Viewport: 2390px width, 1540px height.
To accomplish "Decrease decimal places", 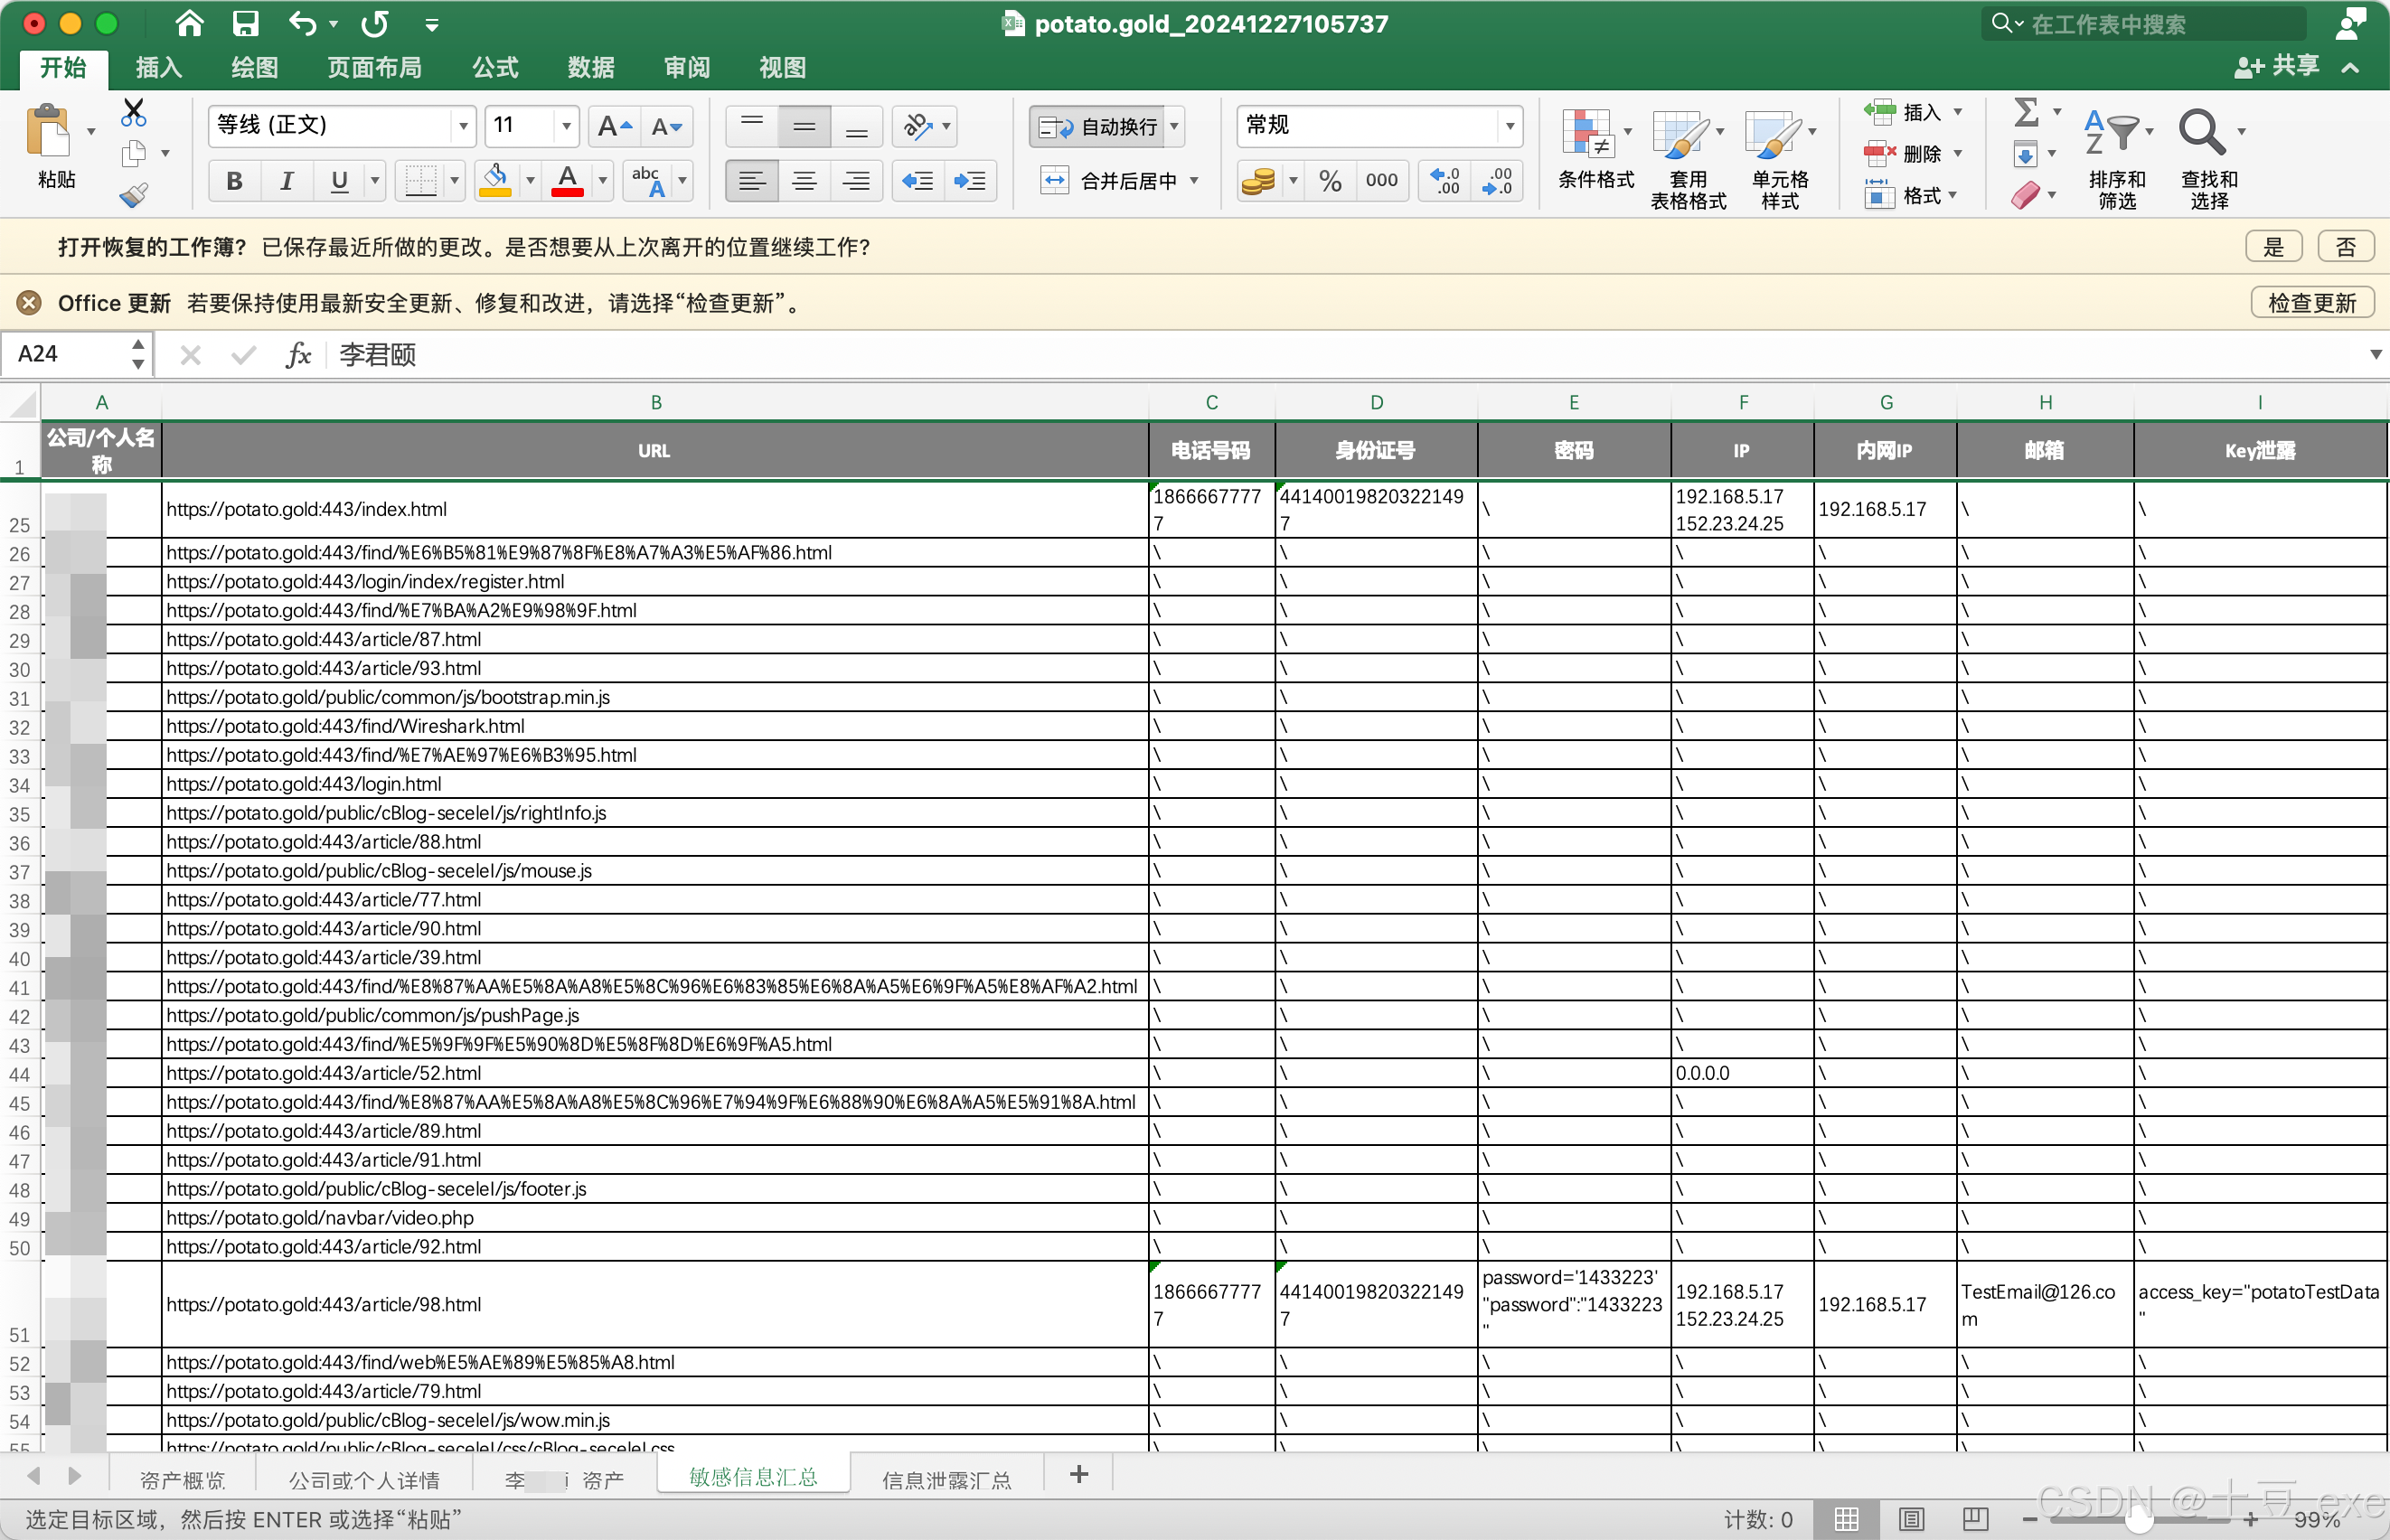I will point(1497,181).
